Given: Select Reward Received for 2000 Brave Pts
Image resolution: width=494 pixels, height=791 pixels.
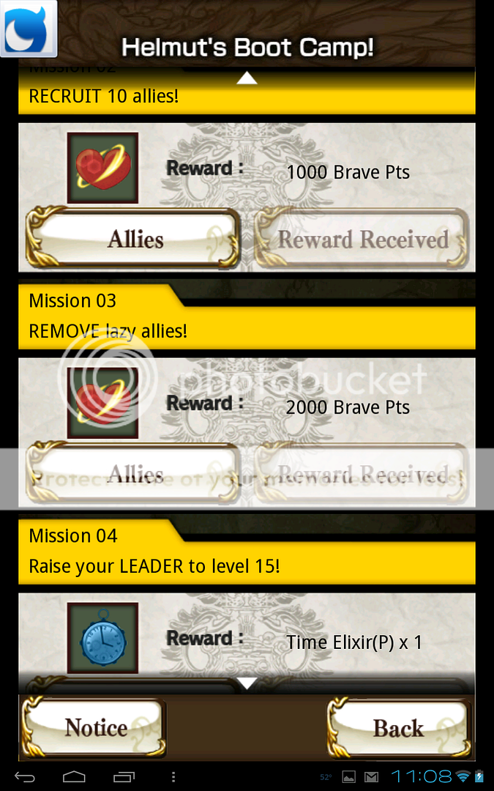Looking at the screenshot, I should pyautogui.click(x=362, y=473).
